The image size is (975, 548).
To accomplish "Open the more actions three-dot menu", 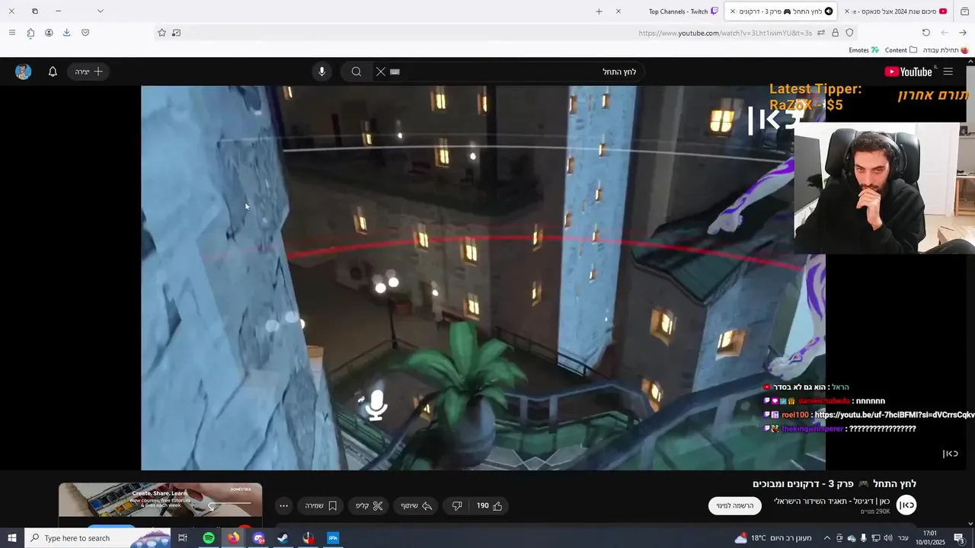I will 283,505.
